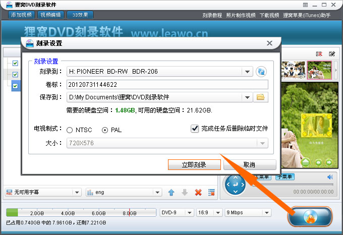Viewport: 343px width, 235px height.
Task: Open the 下载视频 link
Action: 269,15
